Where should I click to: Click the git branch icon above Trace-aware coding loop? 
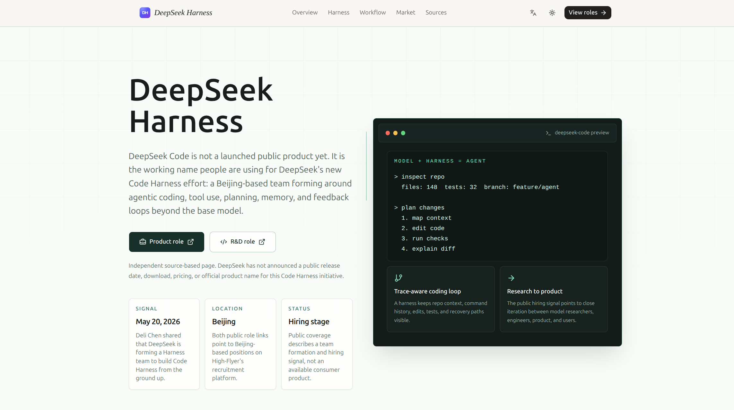click(x=398, y=278)
